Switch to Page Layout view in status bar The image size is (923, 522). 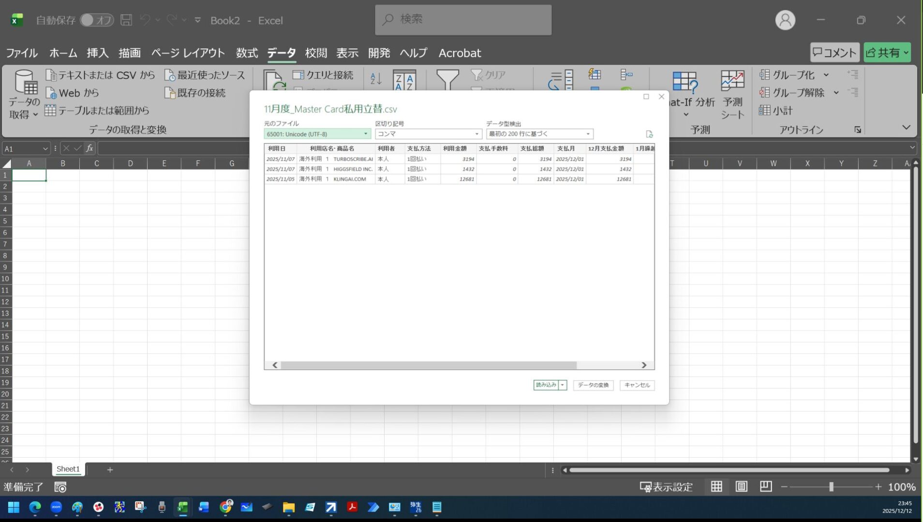pos(741,487)
